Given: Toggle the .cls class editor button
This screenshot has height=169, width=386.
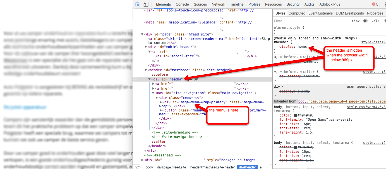Looking at the screenshot, I should pos(375,21).
